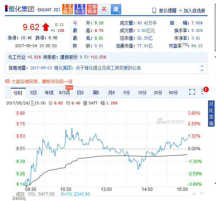
Task: Switch to the 15分 tab
Action: tap(142, 93)
